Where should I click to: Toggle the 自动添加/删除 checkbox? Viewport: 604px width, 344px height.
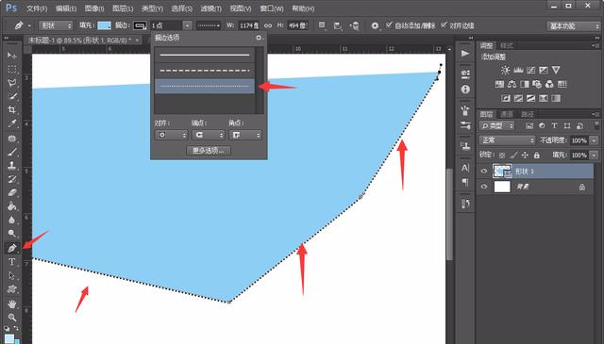click(x=389, y=25)
